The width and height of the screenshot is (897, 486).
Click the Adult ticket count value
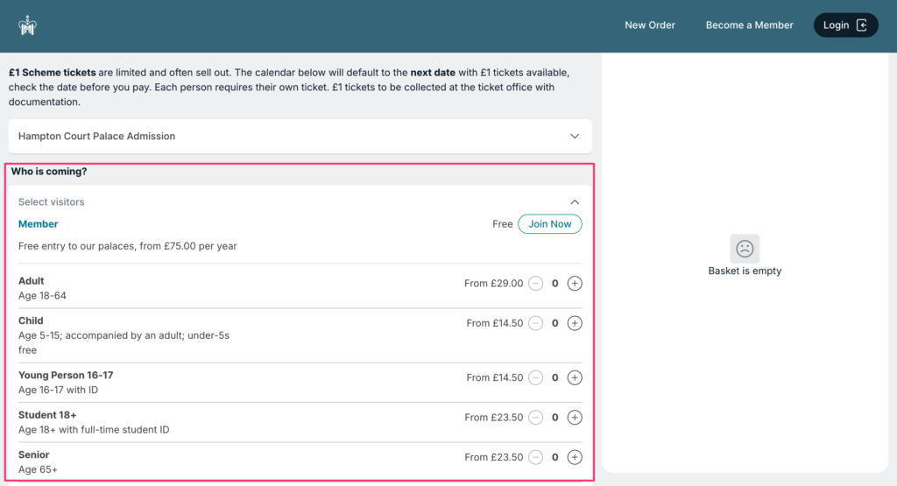(x=554, y=283)
